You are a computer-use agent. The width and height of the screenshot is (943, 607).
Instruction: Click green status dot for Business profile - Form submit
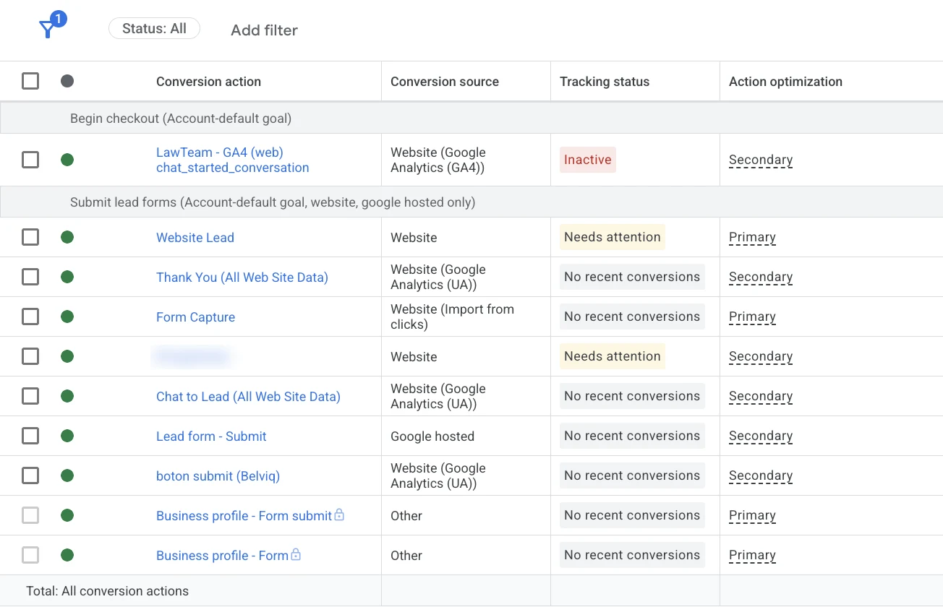pyautogui.click(x=67, y=515)
